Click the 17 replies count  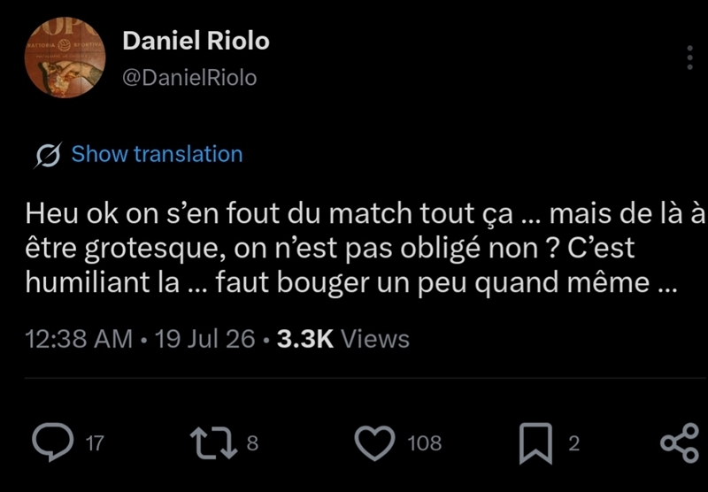pyautogui.click(x=95, y=443)
